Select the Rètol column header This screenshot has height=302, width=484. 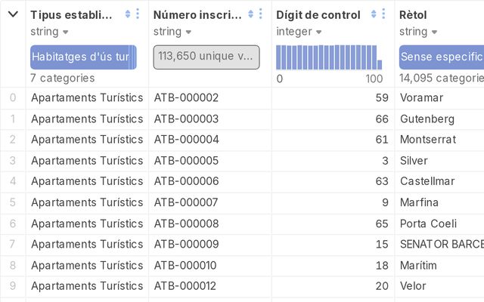413,15
